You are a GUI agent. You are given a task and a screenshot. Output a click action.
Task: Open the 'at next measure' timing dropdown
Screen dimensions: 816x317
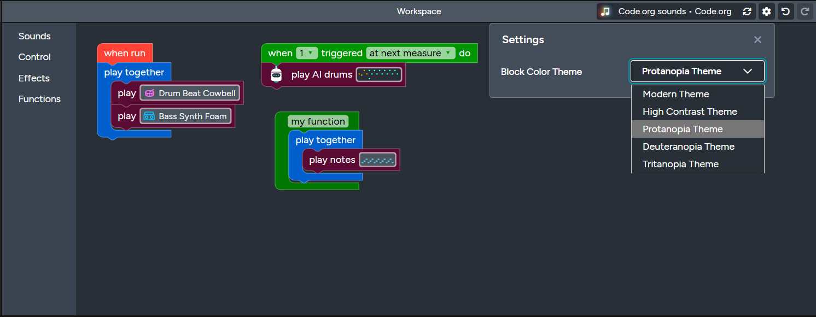[410, 52]
